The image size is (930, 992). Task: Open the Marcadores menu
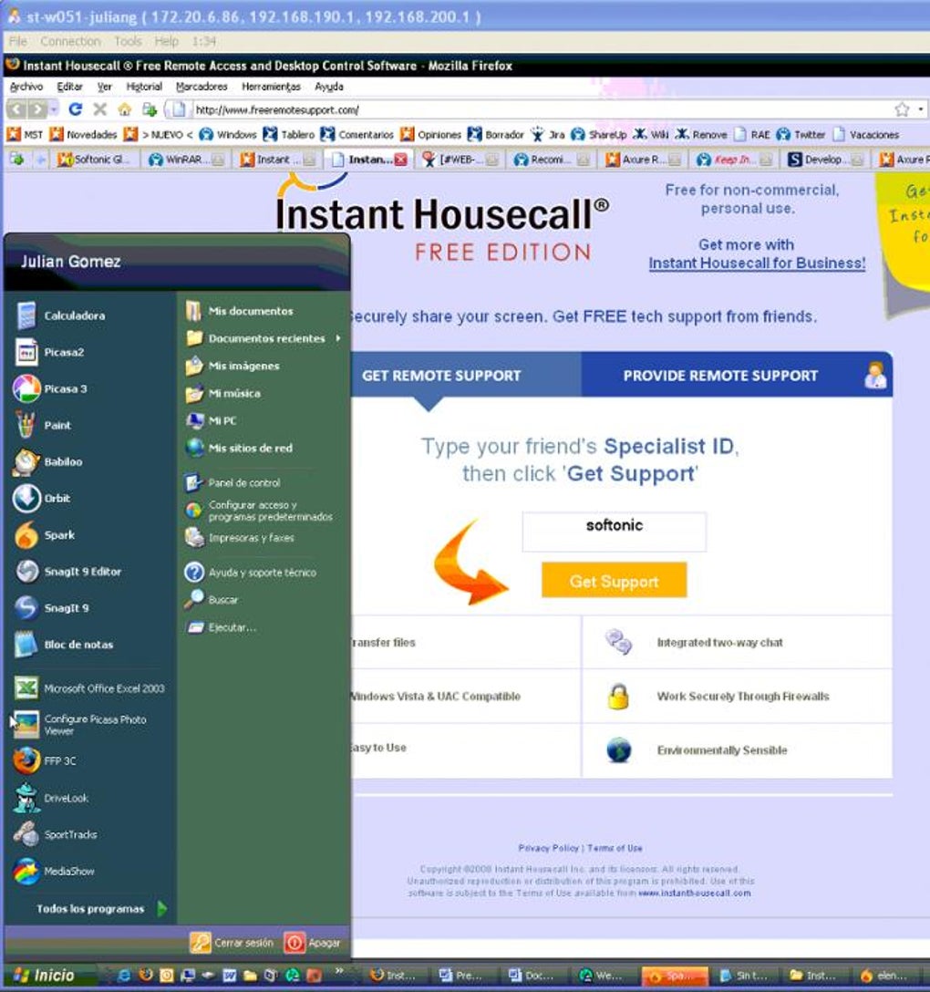(201, 87)
